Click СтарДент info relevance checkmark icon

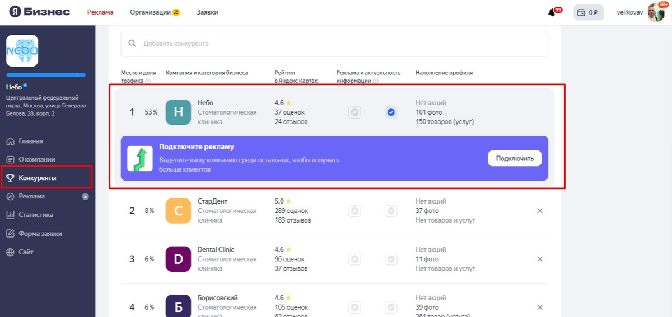391,211
